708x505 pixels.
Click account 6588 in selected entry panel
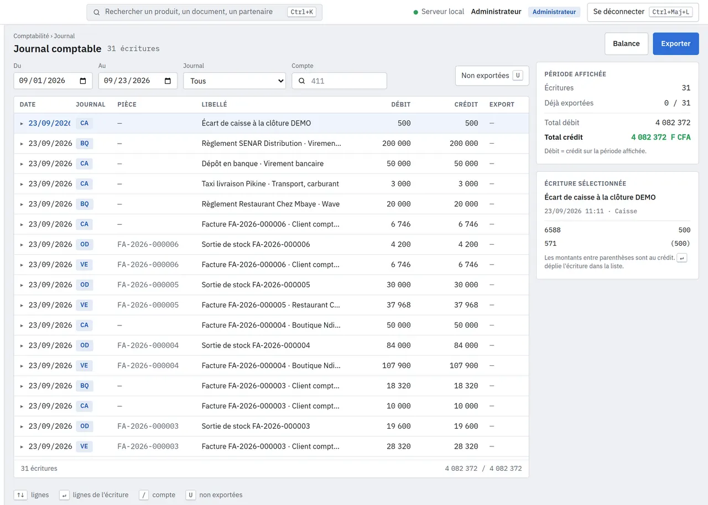(x=553, y=230)
